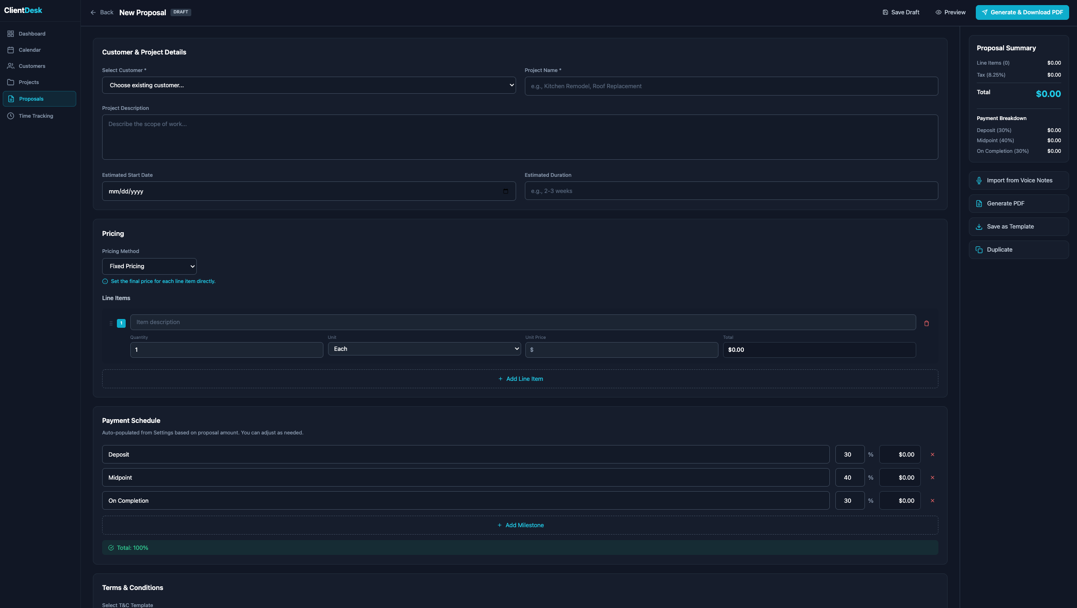
Task: Open proposal Preview
Action: coord(950,12)
